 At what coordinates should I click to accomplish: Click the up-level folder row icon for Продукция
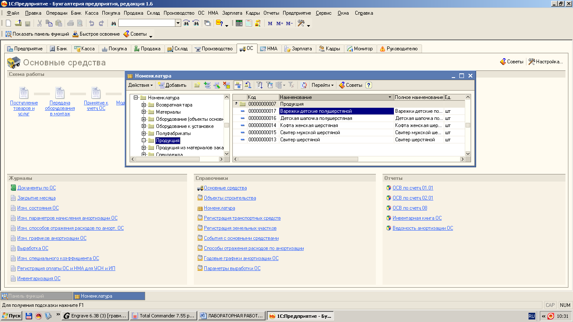pyautogui.click(x=240, y=104)
